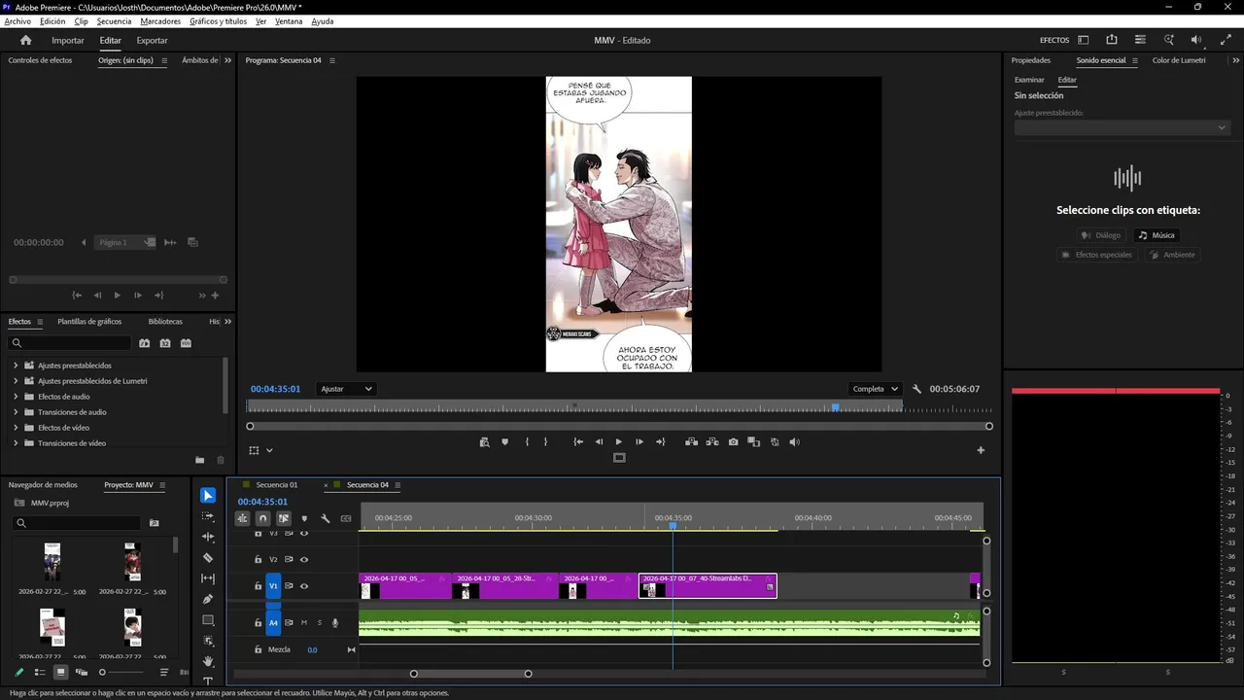Click the Effects panel search field
1244x700 pixels.
[x=70, y=343]
